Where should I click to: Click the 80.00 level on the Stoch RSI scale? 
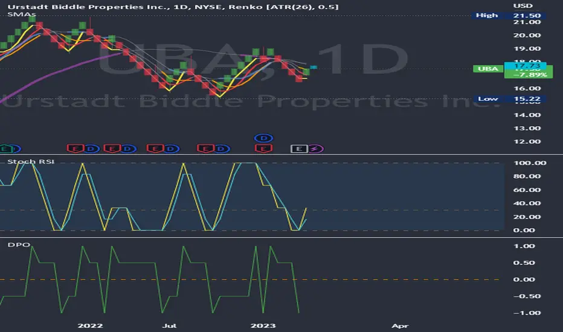point(527,176)
